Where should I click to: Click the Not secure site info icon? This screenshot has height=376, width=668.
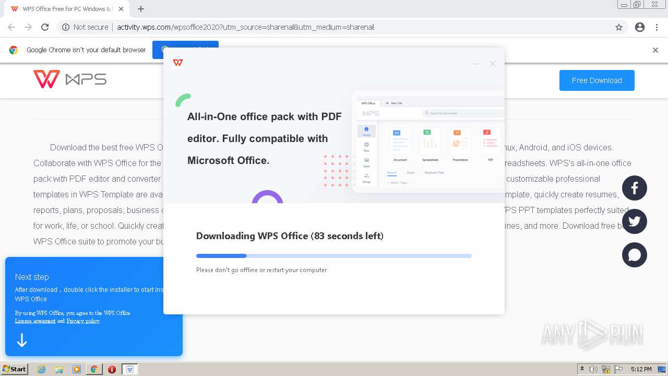click(66, 27)
